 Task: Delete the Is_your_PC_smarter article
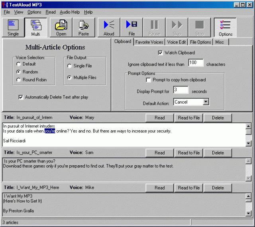(218, 153)
